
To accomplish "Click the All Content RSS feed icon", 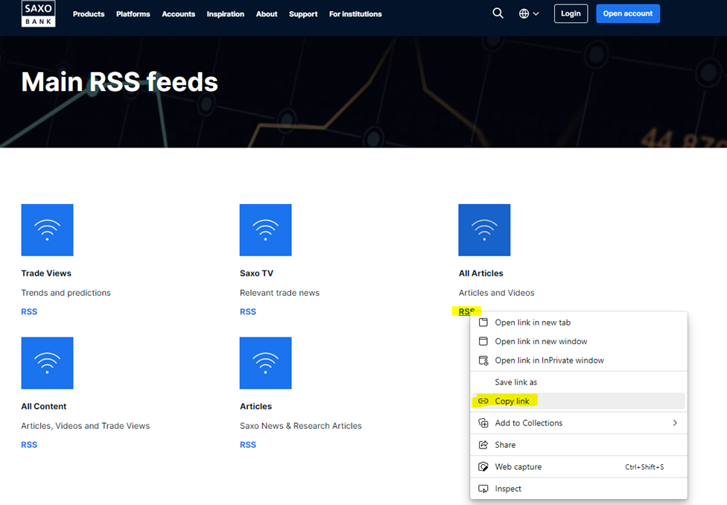I will [47, 363].
